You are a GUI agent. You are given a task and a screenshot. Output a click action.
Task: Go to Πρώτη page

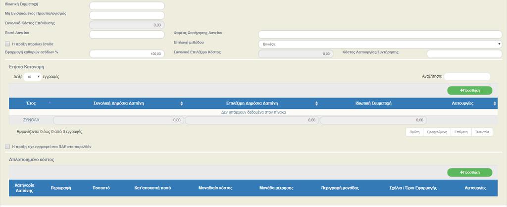(x=414, y=132)
